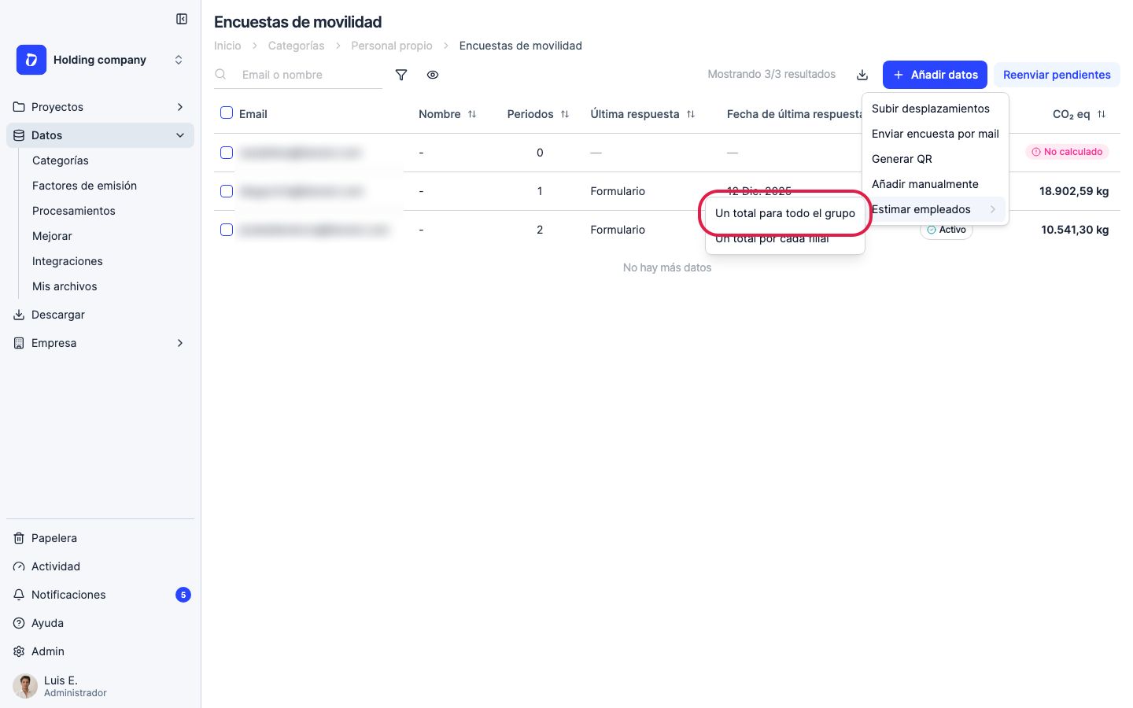
Task: Click the search magnifier icon
Action: (x=221, y=74)
